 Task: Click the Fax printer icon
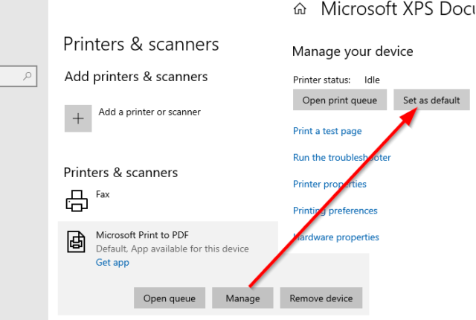tap(77, 200)
